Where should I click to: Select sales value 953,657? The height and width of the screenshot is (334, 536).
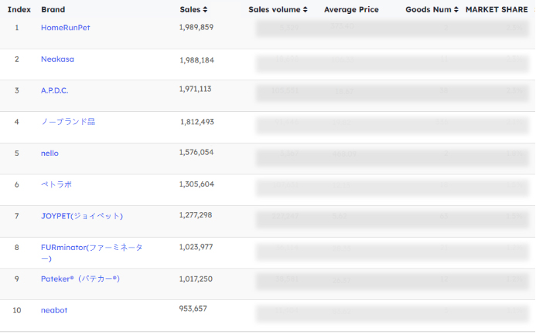[193, 309]
